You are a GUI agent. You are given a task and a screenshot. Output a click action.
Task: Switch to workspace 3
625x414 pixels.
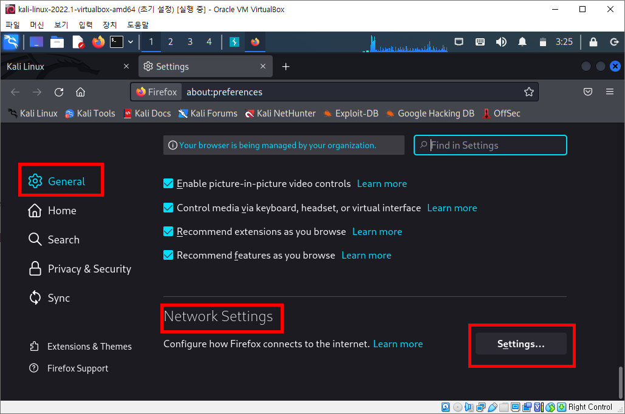coord(190,42)
